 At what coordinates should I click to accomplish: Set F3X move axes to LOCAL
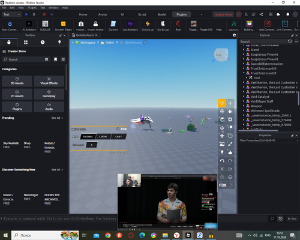pos(103,137)
